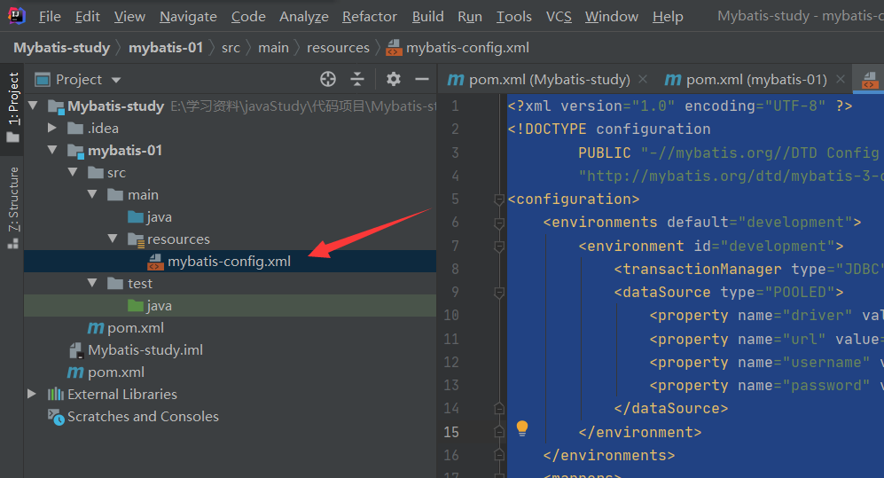Collapse the resources folder node
This screenshot has height=478, width=884.
click(x=113, y=239)
